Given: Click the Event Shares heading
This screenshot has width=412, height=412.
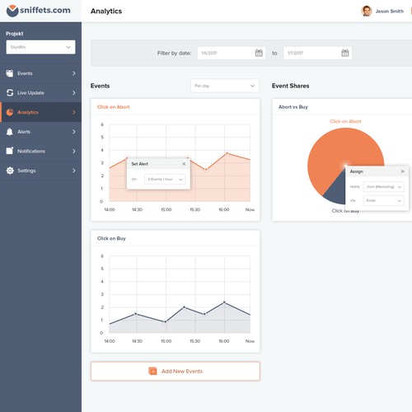Looking at the screenshot, I should point(290,86).
